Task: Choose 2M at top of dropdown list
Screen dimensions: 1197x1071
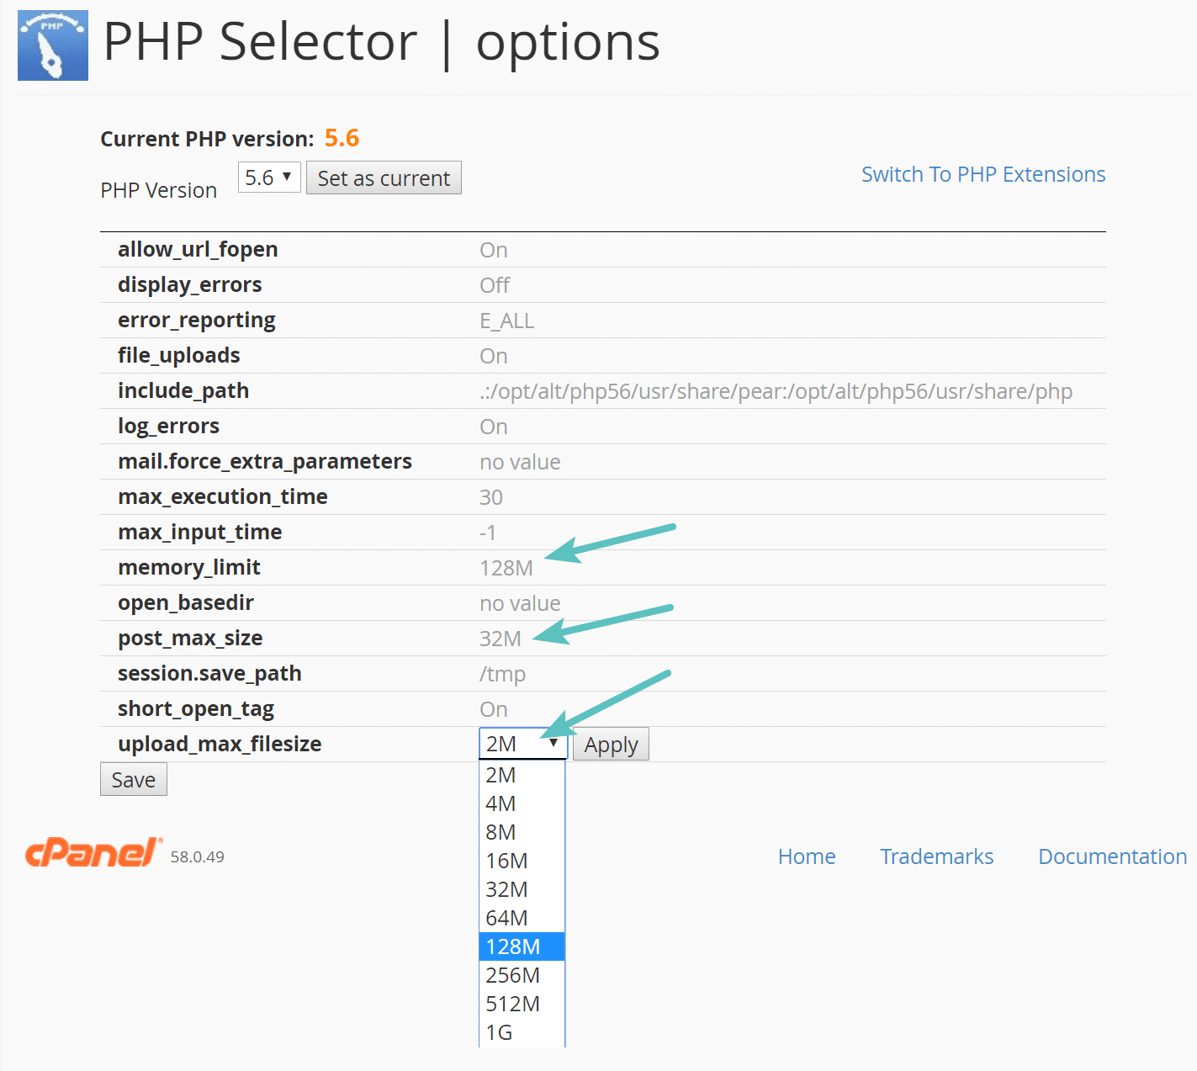Action: pyautogui.click(x=500, y=774)
